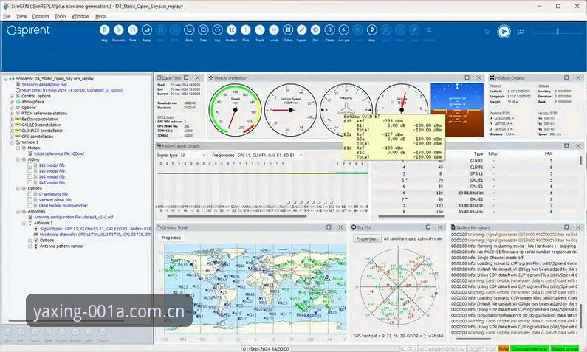587x352 pixels.
Task: Adjust the speed slider at top right
Action: click(x=557, y=32)
